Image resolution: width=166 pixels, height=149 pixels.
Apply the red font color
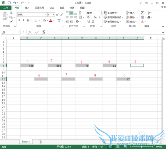point(51,20)
